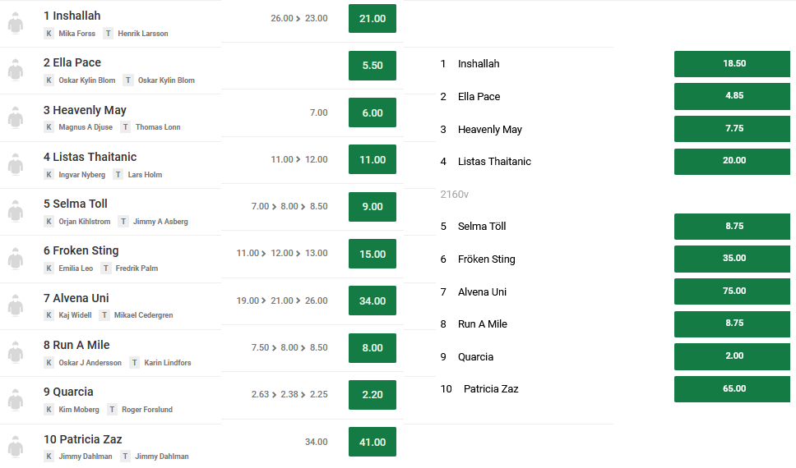This screenshot has height=468, width=796.
Task: Select the 5.50 odds for Ella Pace
Action: point(373,66)
